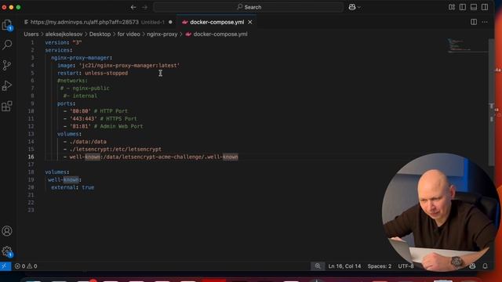Image resolution: width=502 pixels, height=282 pixels.
Task: Toggle the bottom panel
Action: point(474,7)
